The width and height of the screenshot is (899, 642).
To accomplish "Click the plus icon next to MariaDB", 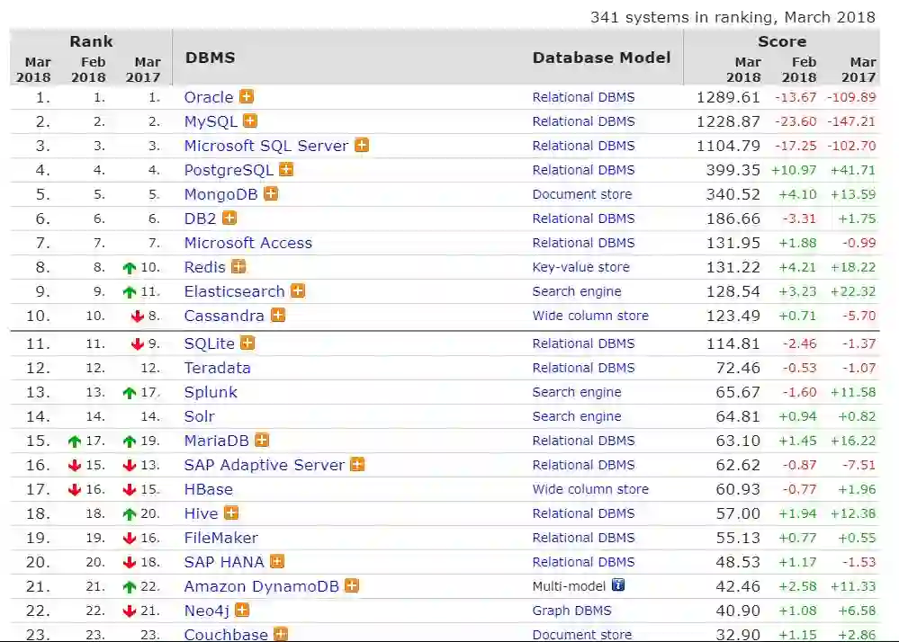I will pyautogui.click(x=262, y=440).
